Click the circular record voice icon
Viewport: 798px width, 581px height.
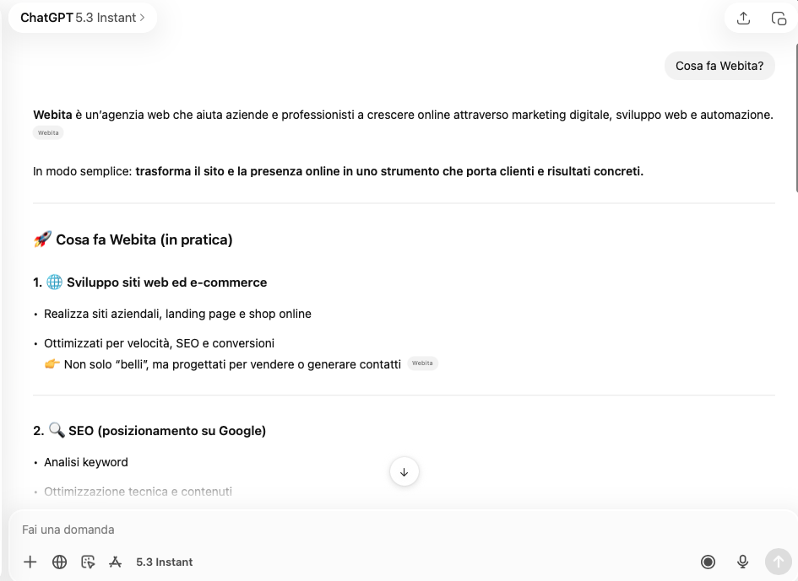[x=708, y=562]
